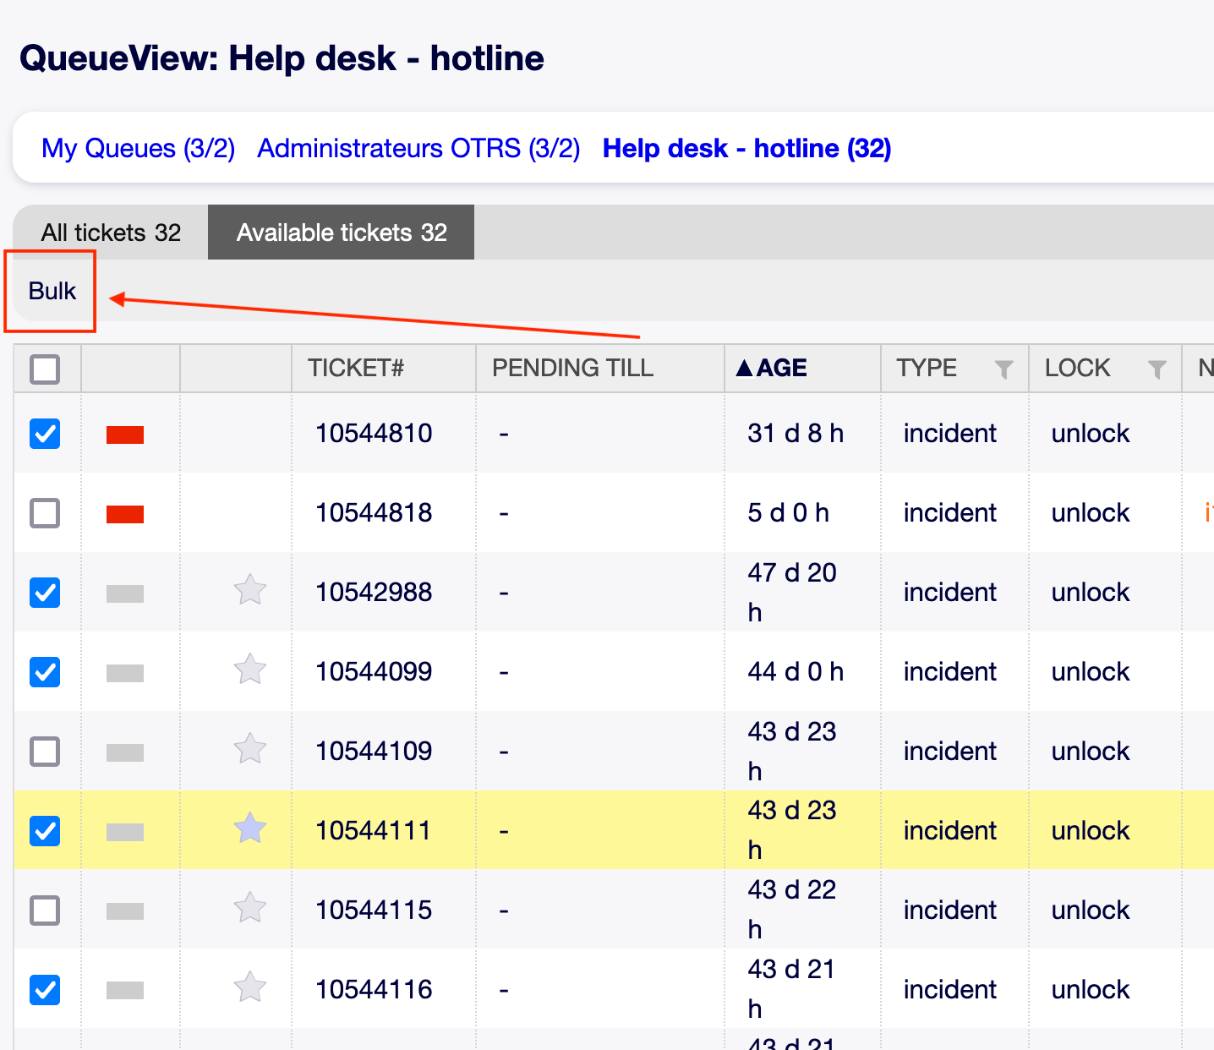Open ticket number 10544115
This screenshot has height=1050, width=1214.
[374, 910]
